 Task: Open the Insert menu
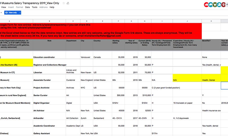[11, 7]
